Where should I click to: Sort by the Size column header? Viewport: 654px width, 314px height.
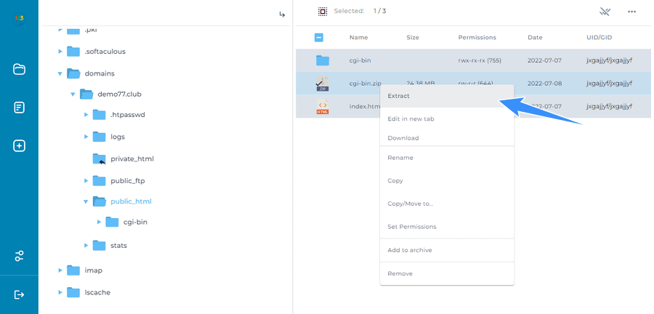click(413, 38)
